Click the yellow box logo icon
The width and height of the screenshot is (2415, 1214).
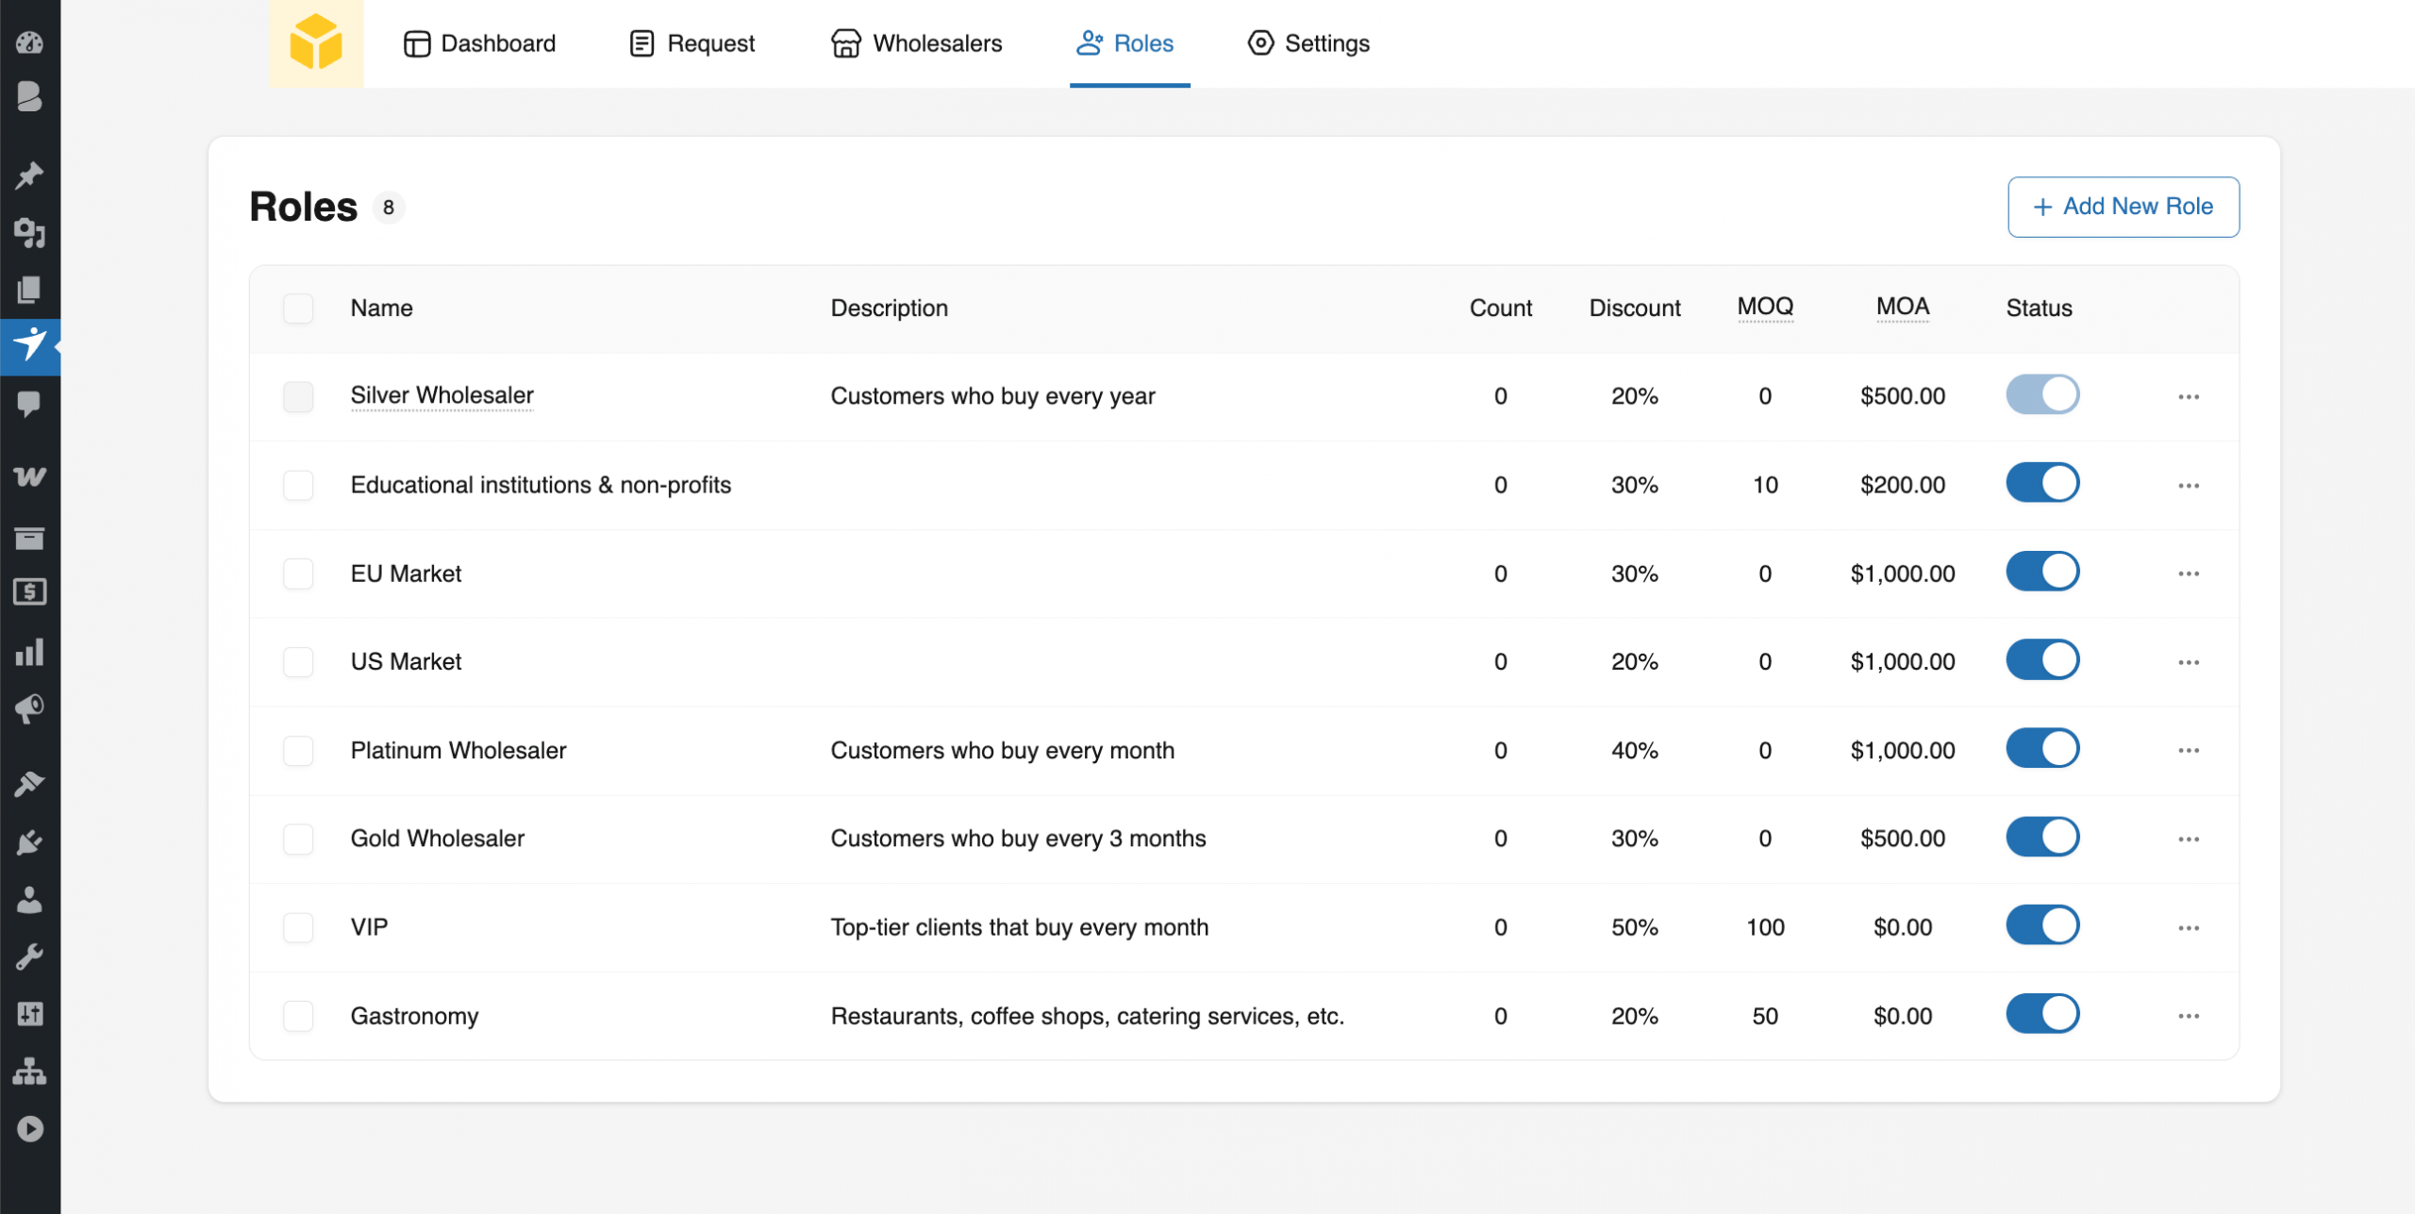(x=315, y=43)
